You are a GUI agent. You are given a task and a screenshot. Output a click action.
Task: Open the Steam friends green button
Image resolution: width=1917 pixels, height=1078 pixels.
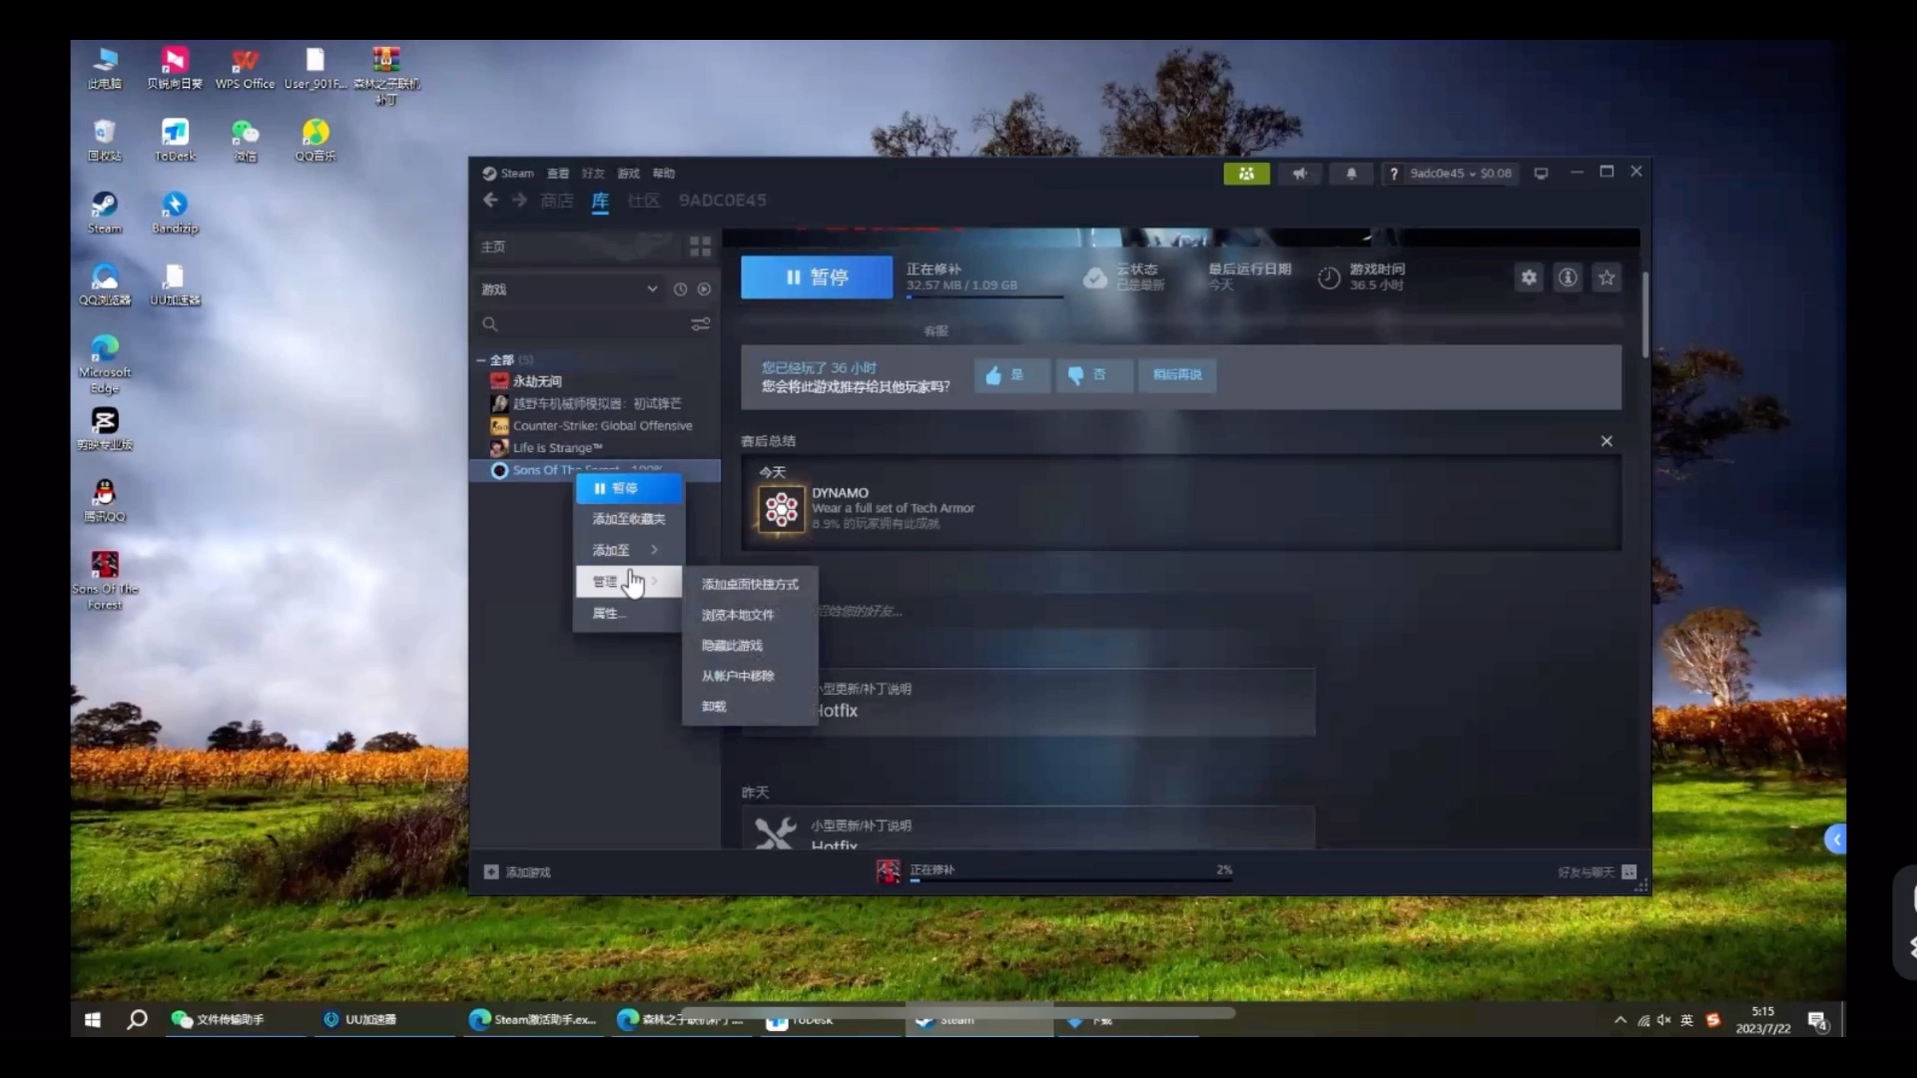point(1246,174)
